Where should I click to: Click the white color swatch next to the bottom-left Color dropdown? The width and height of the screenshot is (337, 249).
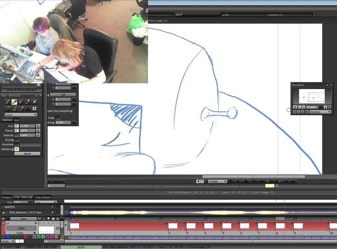[x=17, y=241]
